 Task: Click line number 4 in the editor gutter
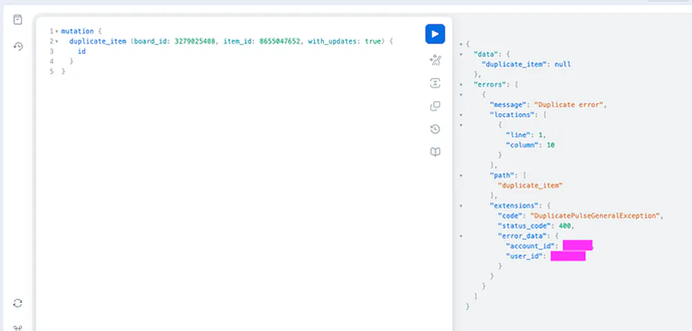pyautogui.click(x=52, y=62)
